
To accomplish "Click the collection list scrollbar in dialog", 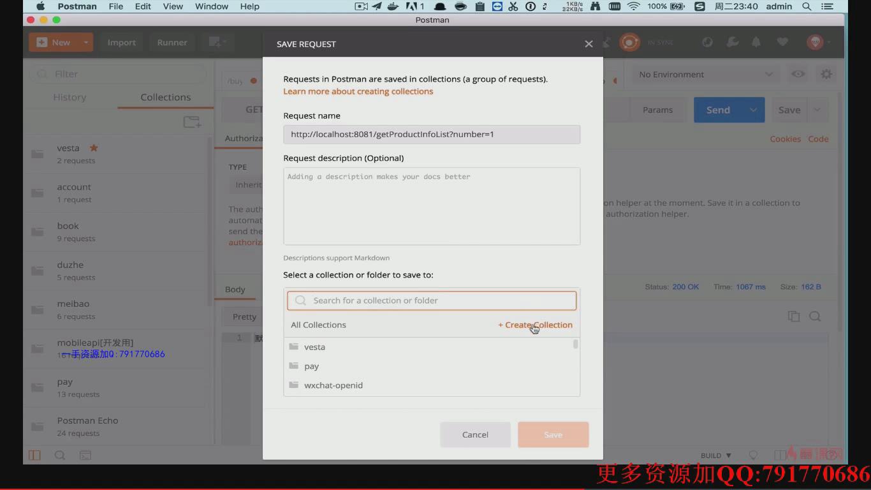I will click(x=575, y=345).
